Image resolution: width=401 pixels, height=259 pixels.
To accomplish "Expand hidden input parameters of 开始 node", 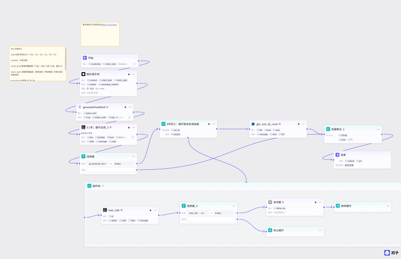I will (134, 64).
